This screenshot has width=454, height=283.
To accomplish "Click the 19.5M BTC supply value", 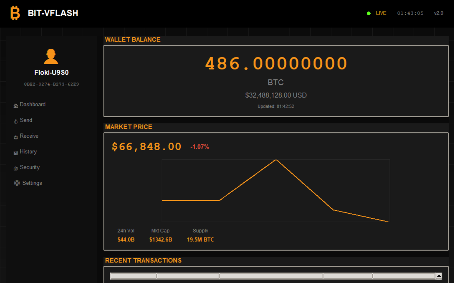I will point(201,240).
